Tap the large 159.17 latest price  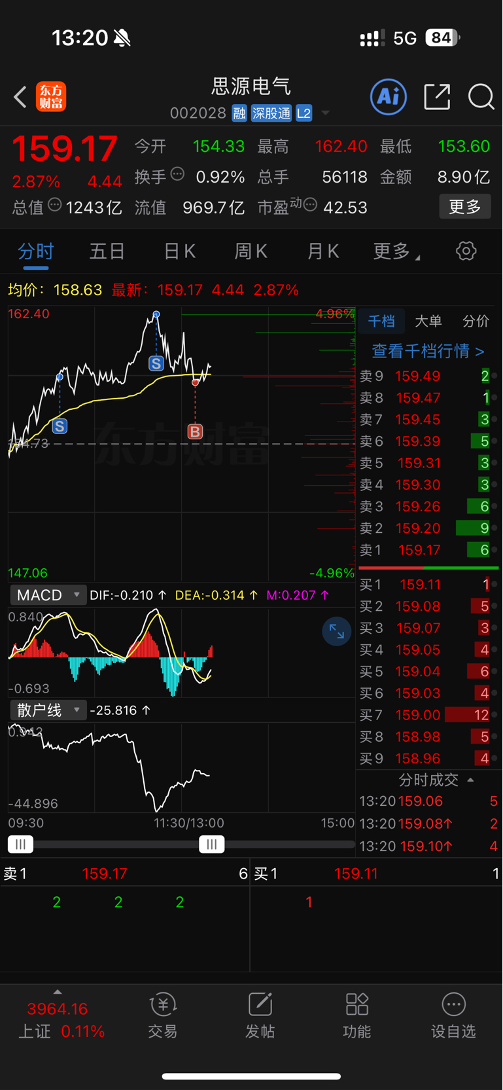click(x=65, y=149)
